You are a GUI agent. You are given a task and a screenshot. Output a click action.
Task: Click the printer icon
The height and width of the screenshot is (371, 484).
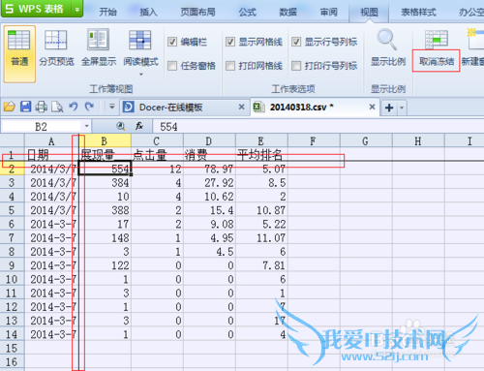point(42,107)
